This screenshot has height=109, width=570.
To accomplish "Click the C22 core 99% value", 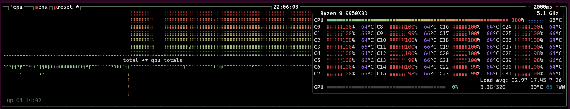I will pyautogui.click(x=475, y=67).
